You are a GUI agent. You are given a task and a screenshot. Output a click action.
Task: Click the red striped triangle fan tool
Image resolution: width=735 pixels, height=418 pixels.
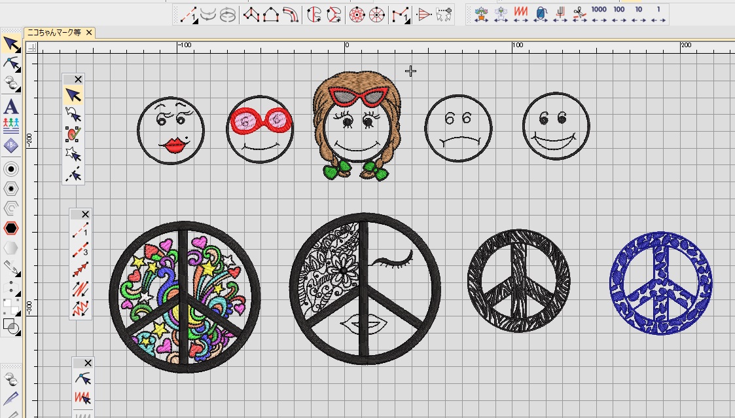tap(423, 14)
